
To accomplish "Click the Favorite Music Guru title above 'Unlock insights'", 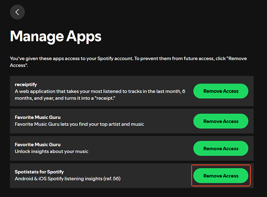I will [38, 145].
